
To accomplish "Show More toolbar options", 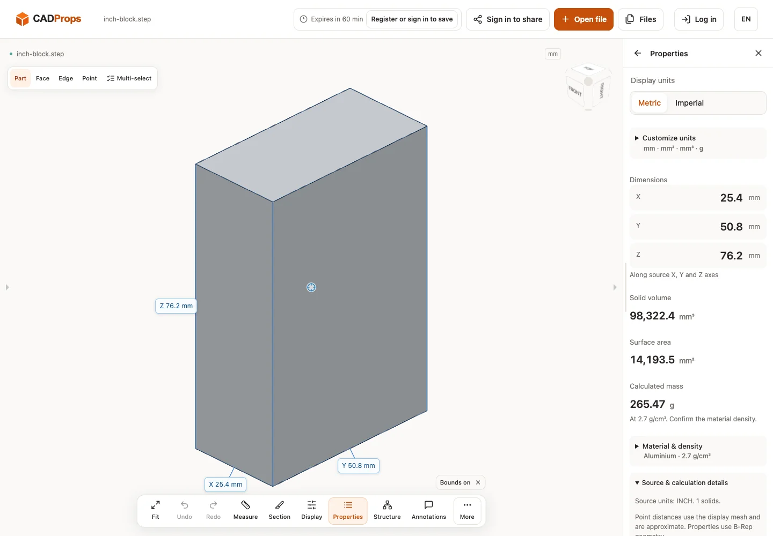I will (467, 510).
